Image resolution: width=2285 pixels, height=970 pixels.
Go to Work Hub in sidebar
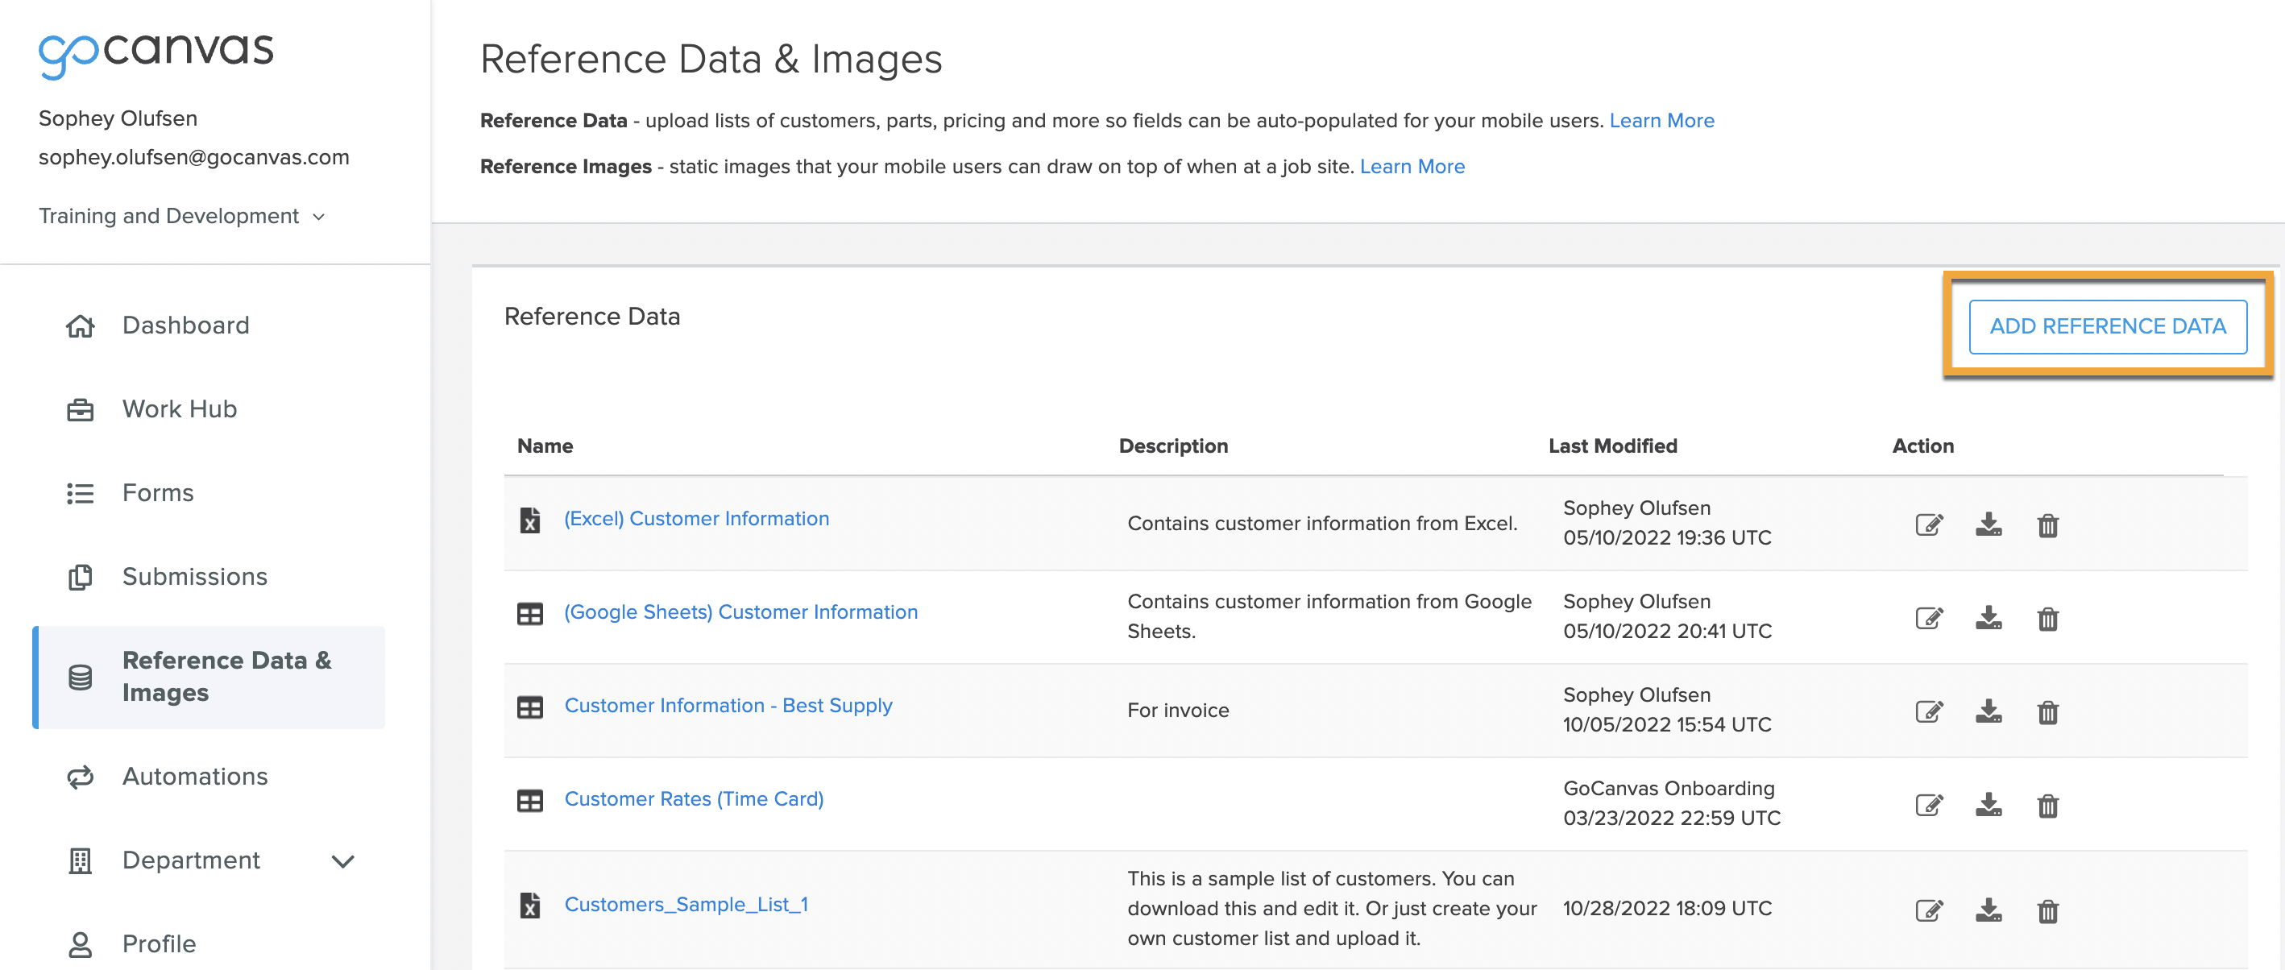pyautogui.click(x=179, y=408)
